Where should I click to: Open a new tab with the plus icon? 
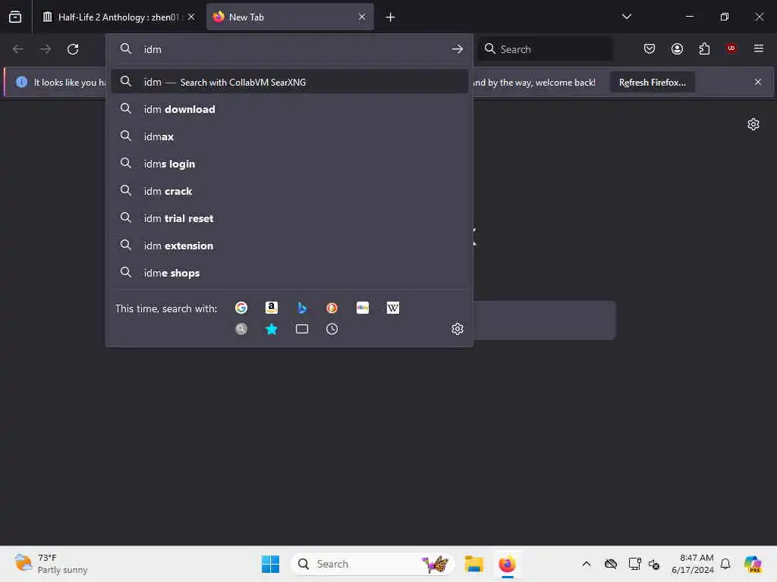(391, 17)
